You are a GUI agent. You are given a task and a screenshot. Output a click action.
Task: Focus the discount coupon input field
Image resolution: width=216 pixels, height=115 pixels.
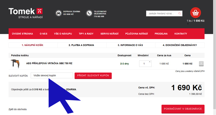52,75
